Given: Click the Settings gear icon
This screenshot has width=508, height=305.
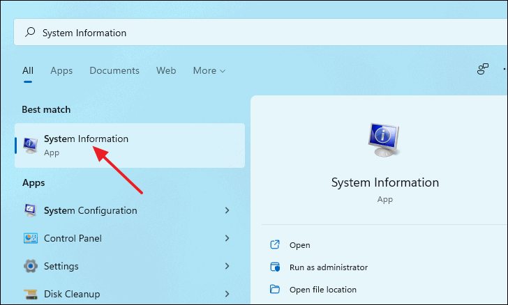Looking at the screenshot, I should pos(31,266).
